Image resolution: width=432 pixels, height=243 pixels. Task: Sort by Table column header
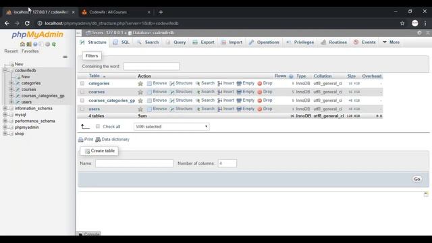click(x=94, y=76)
